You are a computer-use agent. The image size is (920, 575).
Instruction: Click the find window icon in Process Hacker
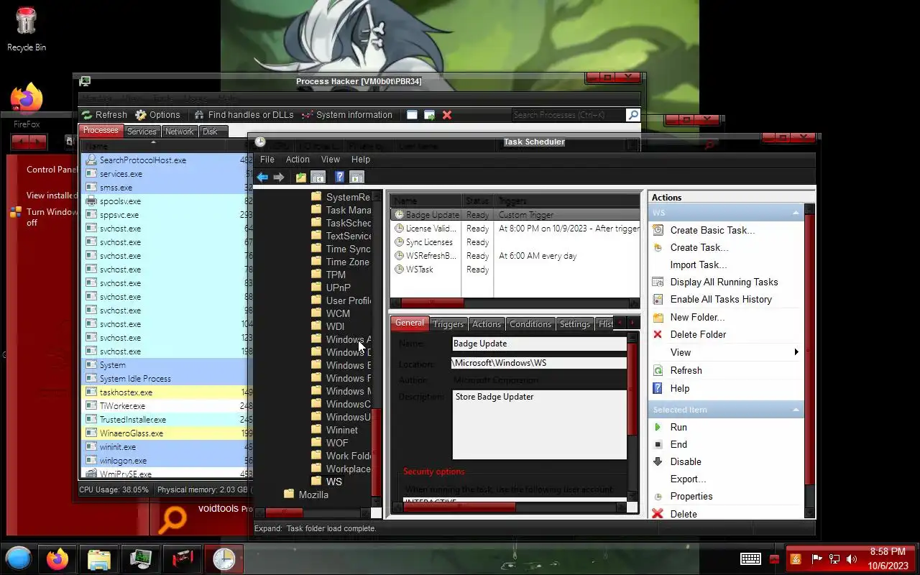click(412, 115)
